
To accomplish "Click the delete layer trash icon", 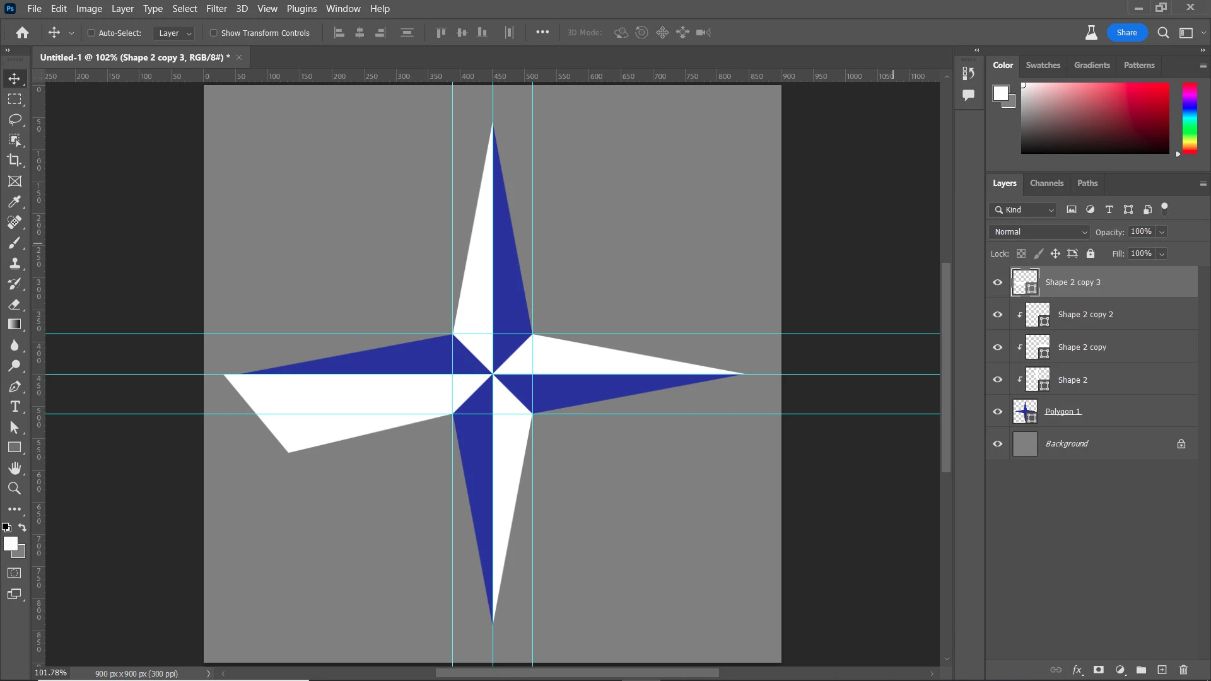I will click(1183, 670).
